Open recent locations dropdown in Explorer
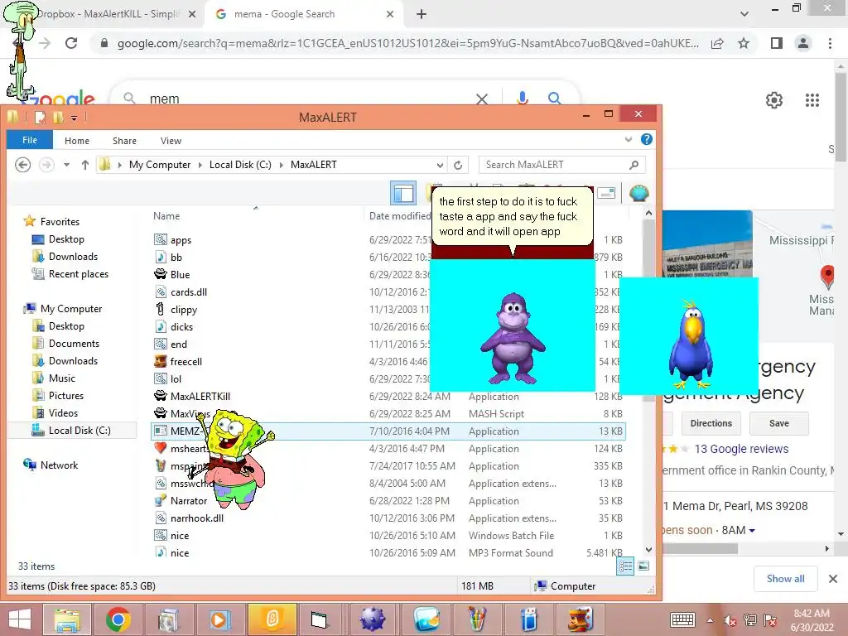Screen dimensions: 848x636 tap(66, 165)
